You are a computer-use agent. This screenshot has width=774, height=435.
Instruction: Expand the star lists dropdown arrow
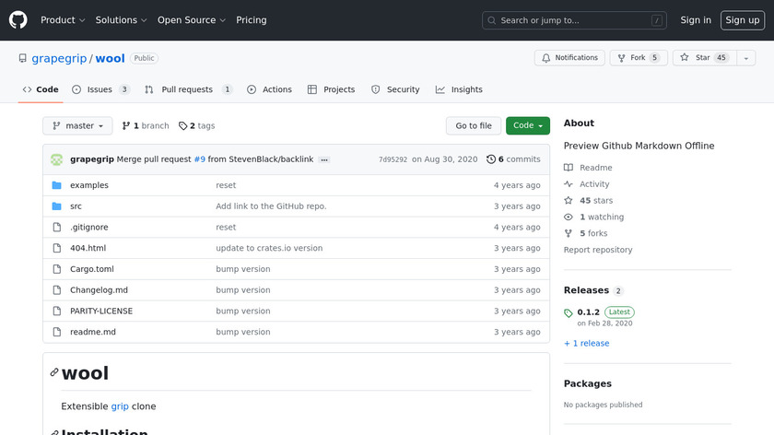[x=745, y=58]
